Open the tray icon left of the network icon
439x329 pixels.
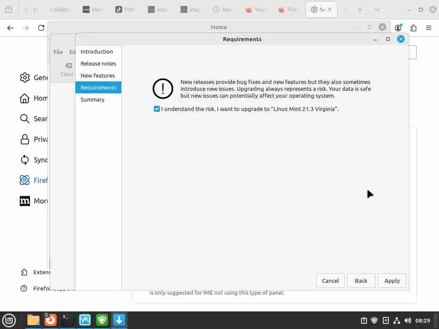click(x=385, y=320)
